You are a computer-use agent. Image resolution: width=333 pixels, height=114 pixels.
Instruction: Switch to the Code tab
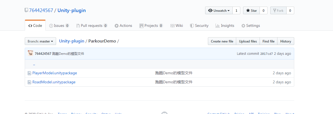tap(35, 25)
